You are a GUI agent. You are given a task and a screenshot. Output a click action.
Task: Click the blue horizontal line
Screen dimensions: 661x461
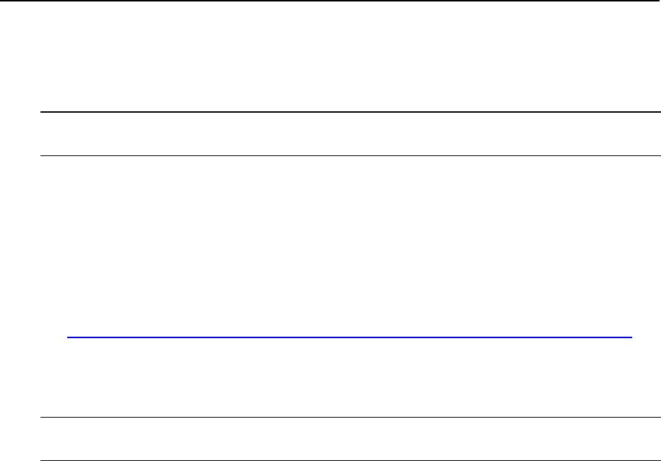click(x=349, y=337)
